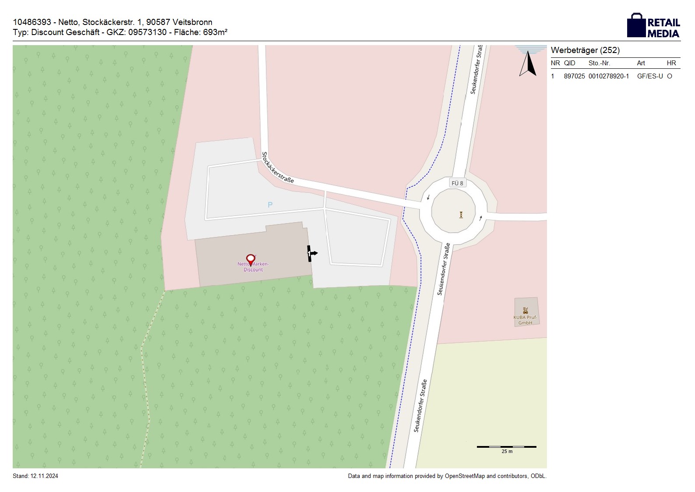The height and width of the screenshot is (492, 695).
Task: Click the 25 m scale bar
Action: (506, 447)
